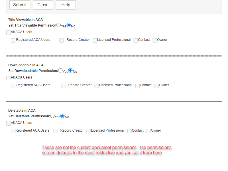Enable Licensed Professional under Title Viewable

click(95, 41)
